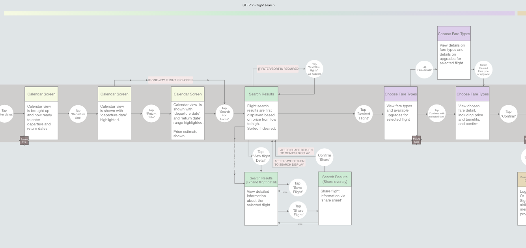Click the 'IF ONE-WAY FLIGHT IS CHOSEN' label
This screenshot has height=248, width=526.
170,80
